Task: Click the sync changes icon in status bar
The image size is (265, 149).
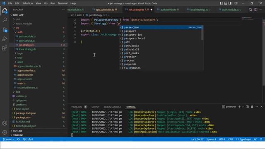Action: tap(18, 139)
